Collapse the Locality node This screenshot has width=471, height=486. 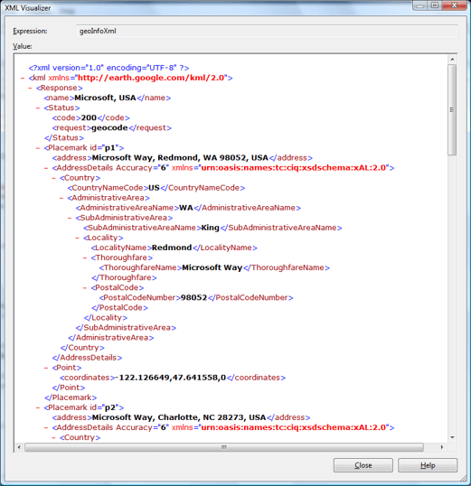[78, 238]
